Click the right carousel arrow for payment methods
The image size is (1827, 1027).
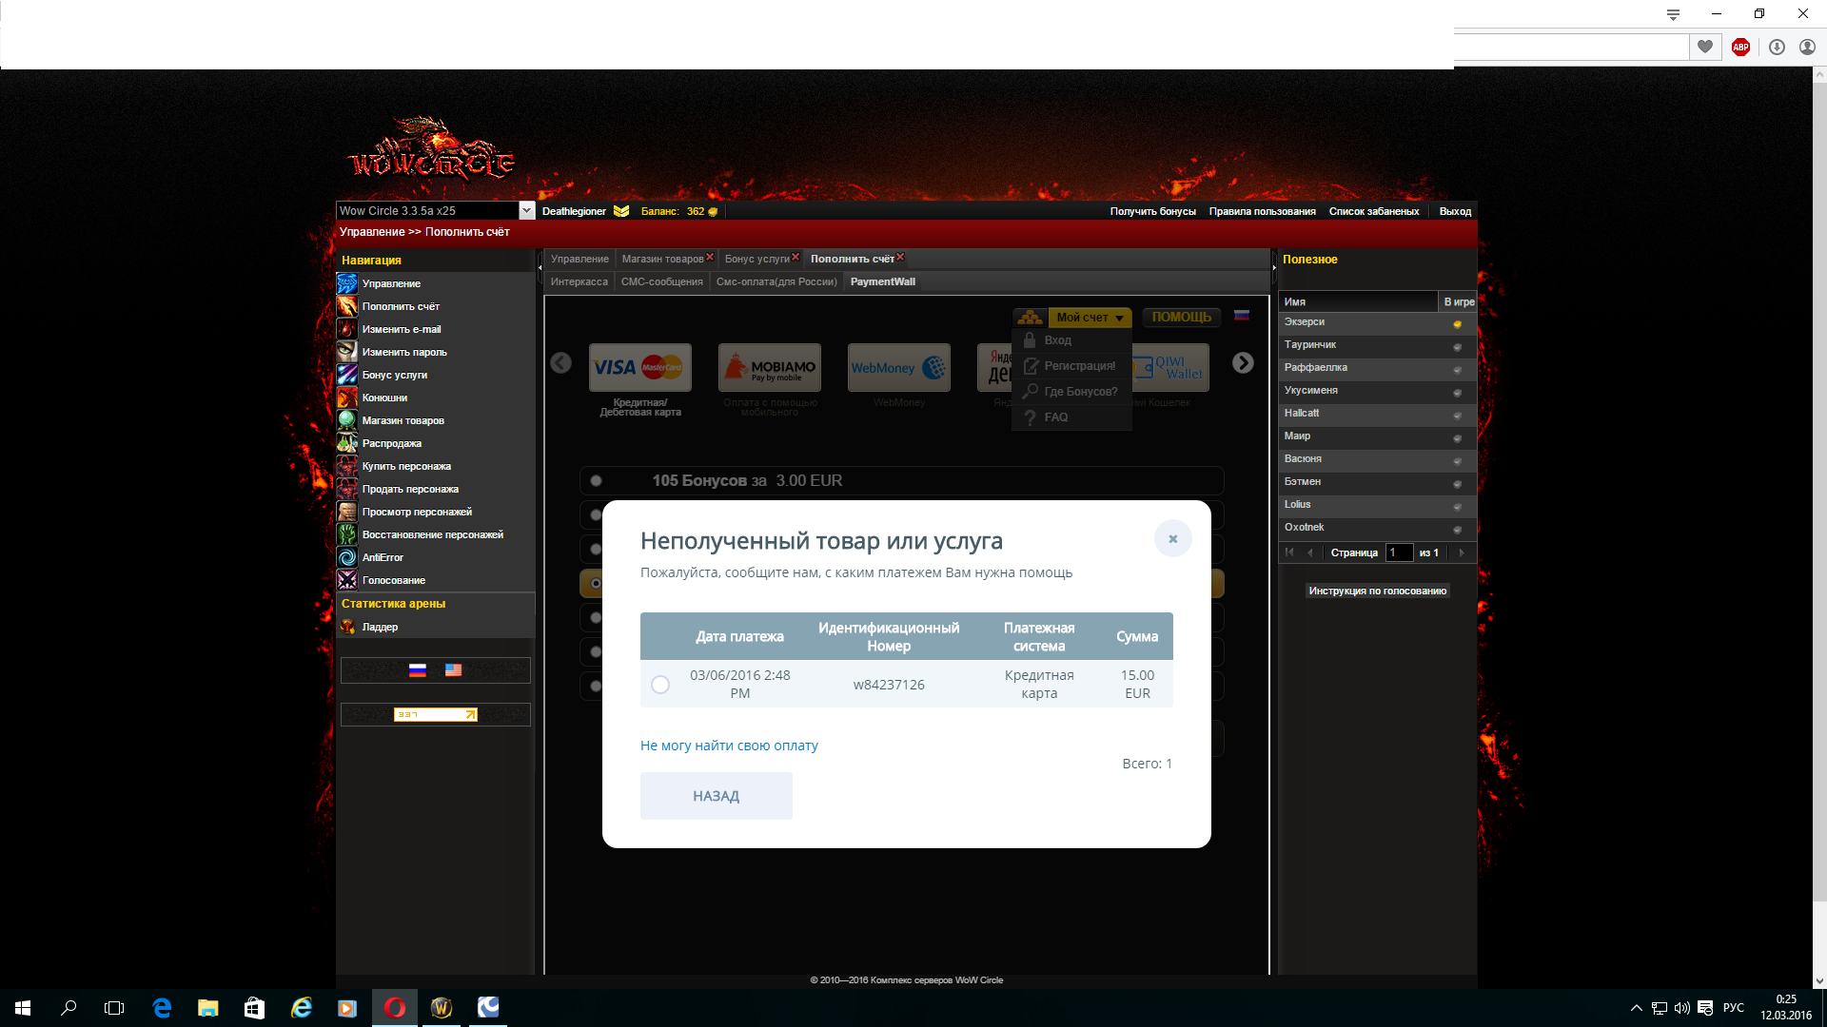pyautogui.click(x=1243, y=363)
